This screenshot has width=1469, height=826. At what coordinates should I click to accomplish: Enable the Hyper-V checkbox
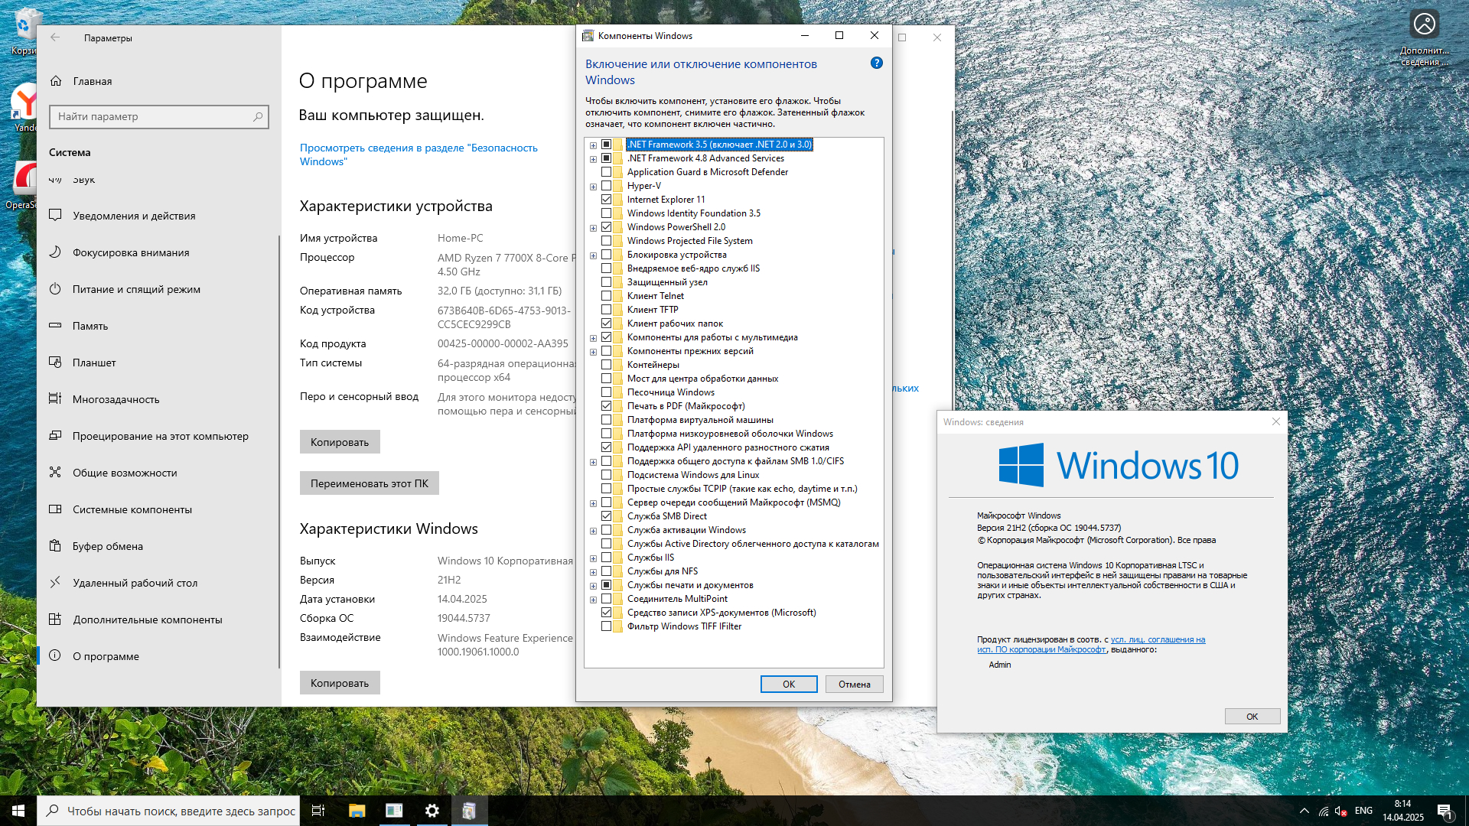point(606,186)
